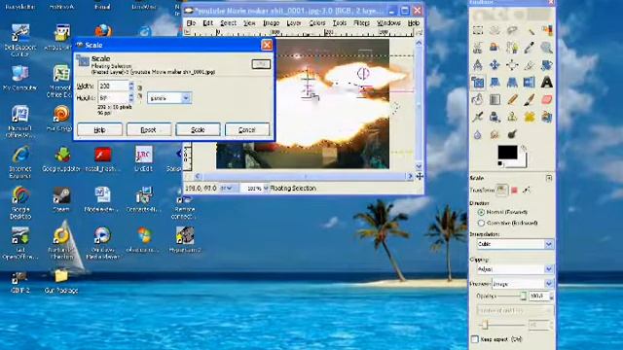
Task: Select the Ellipse Select tool
Action: [x=495, y=30]
